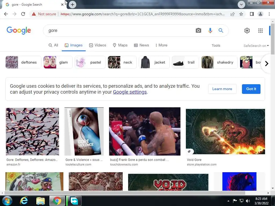
Task: Filter images by the pastel chip
Action: coord(90,62)
